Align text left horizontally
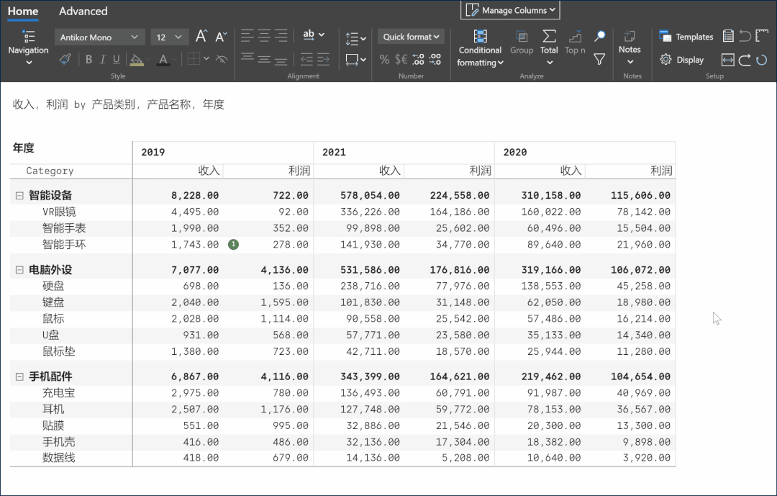Image resolution: width=777 pixels, height=496 pixels. click(247, 35)
